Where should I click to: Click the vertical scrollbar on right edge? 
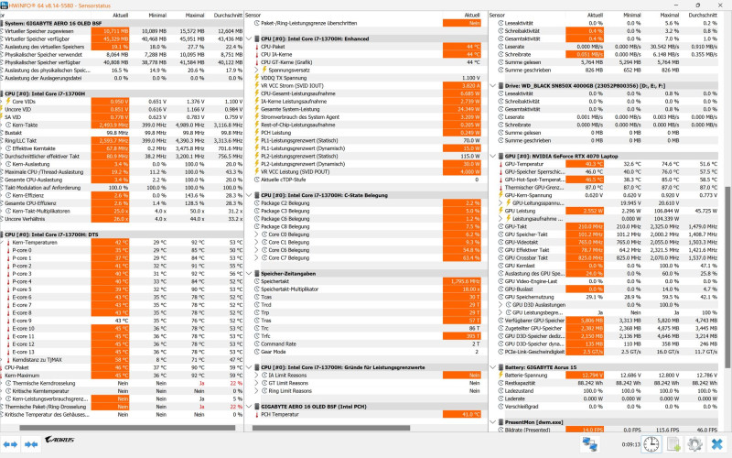pyautogui.click(x=727, y=278)
